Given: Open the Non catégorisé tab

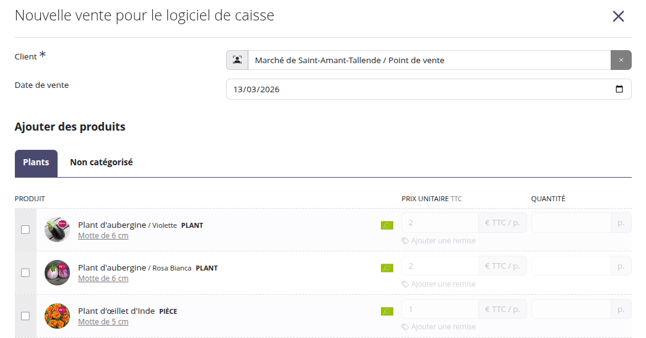Looking at the screenshot, I should click(101, 163).
